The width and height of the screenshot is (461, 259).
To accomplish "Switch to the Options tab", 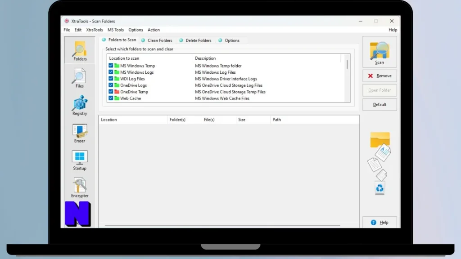I will click(x=229, y=40).
